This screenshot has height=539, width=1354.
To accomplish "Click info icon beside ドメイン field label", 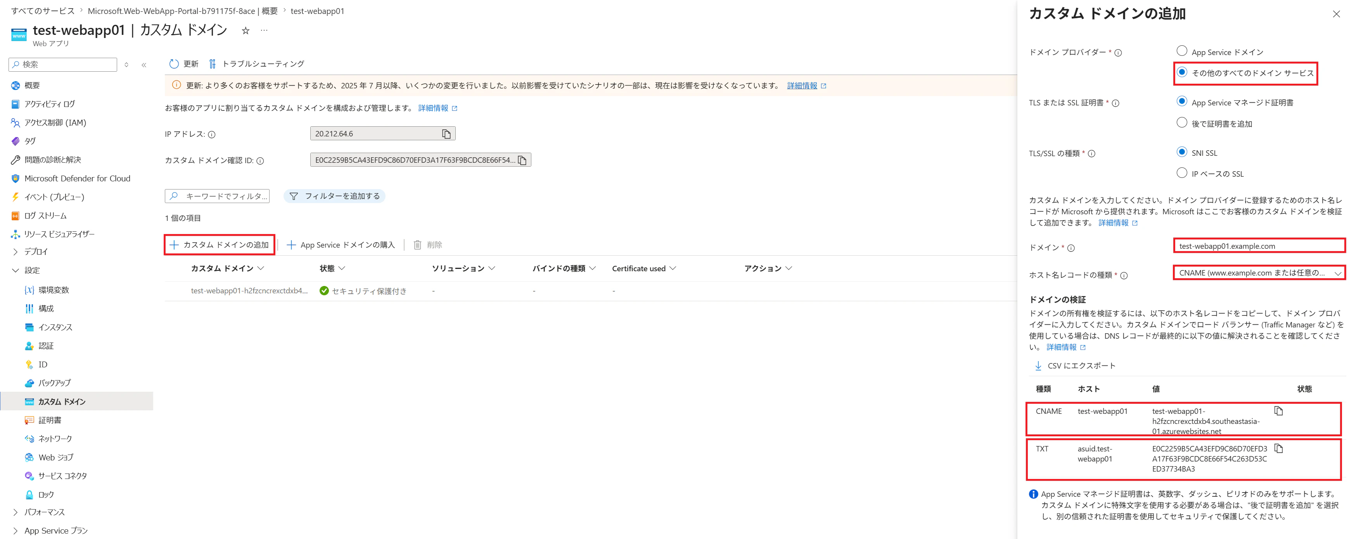I will point(1071,248).
